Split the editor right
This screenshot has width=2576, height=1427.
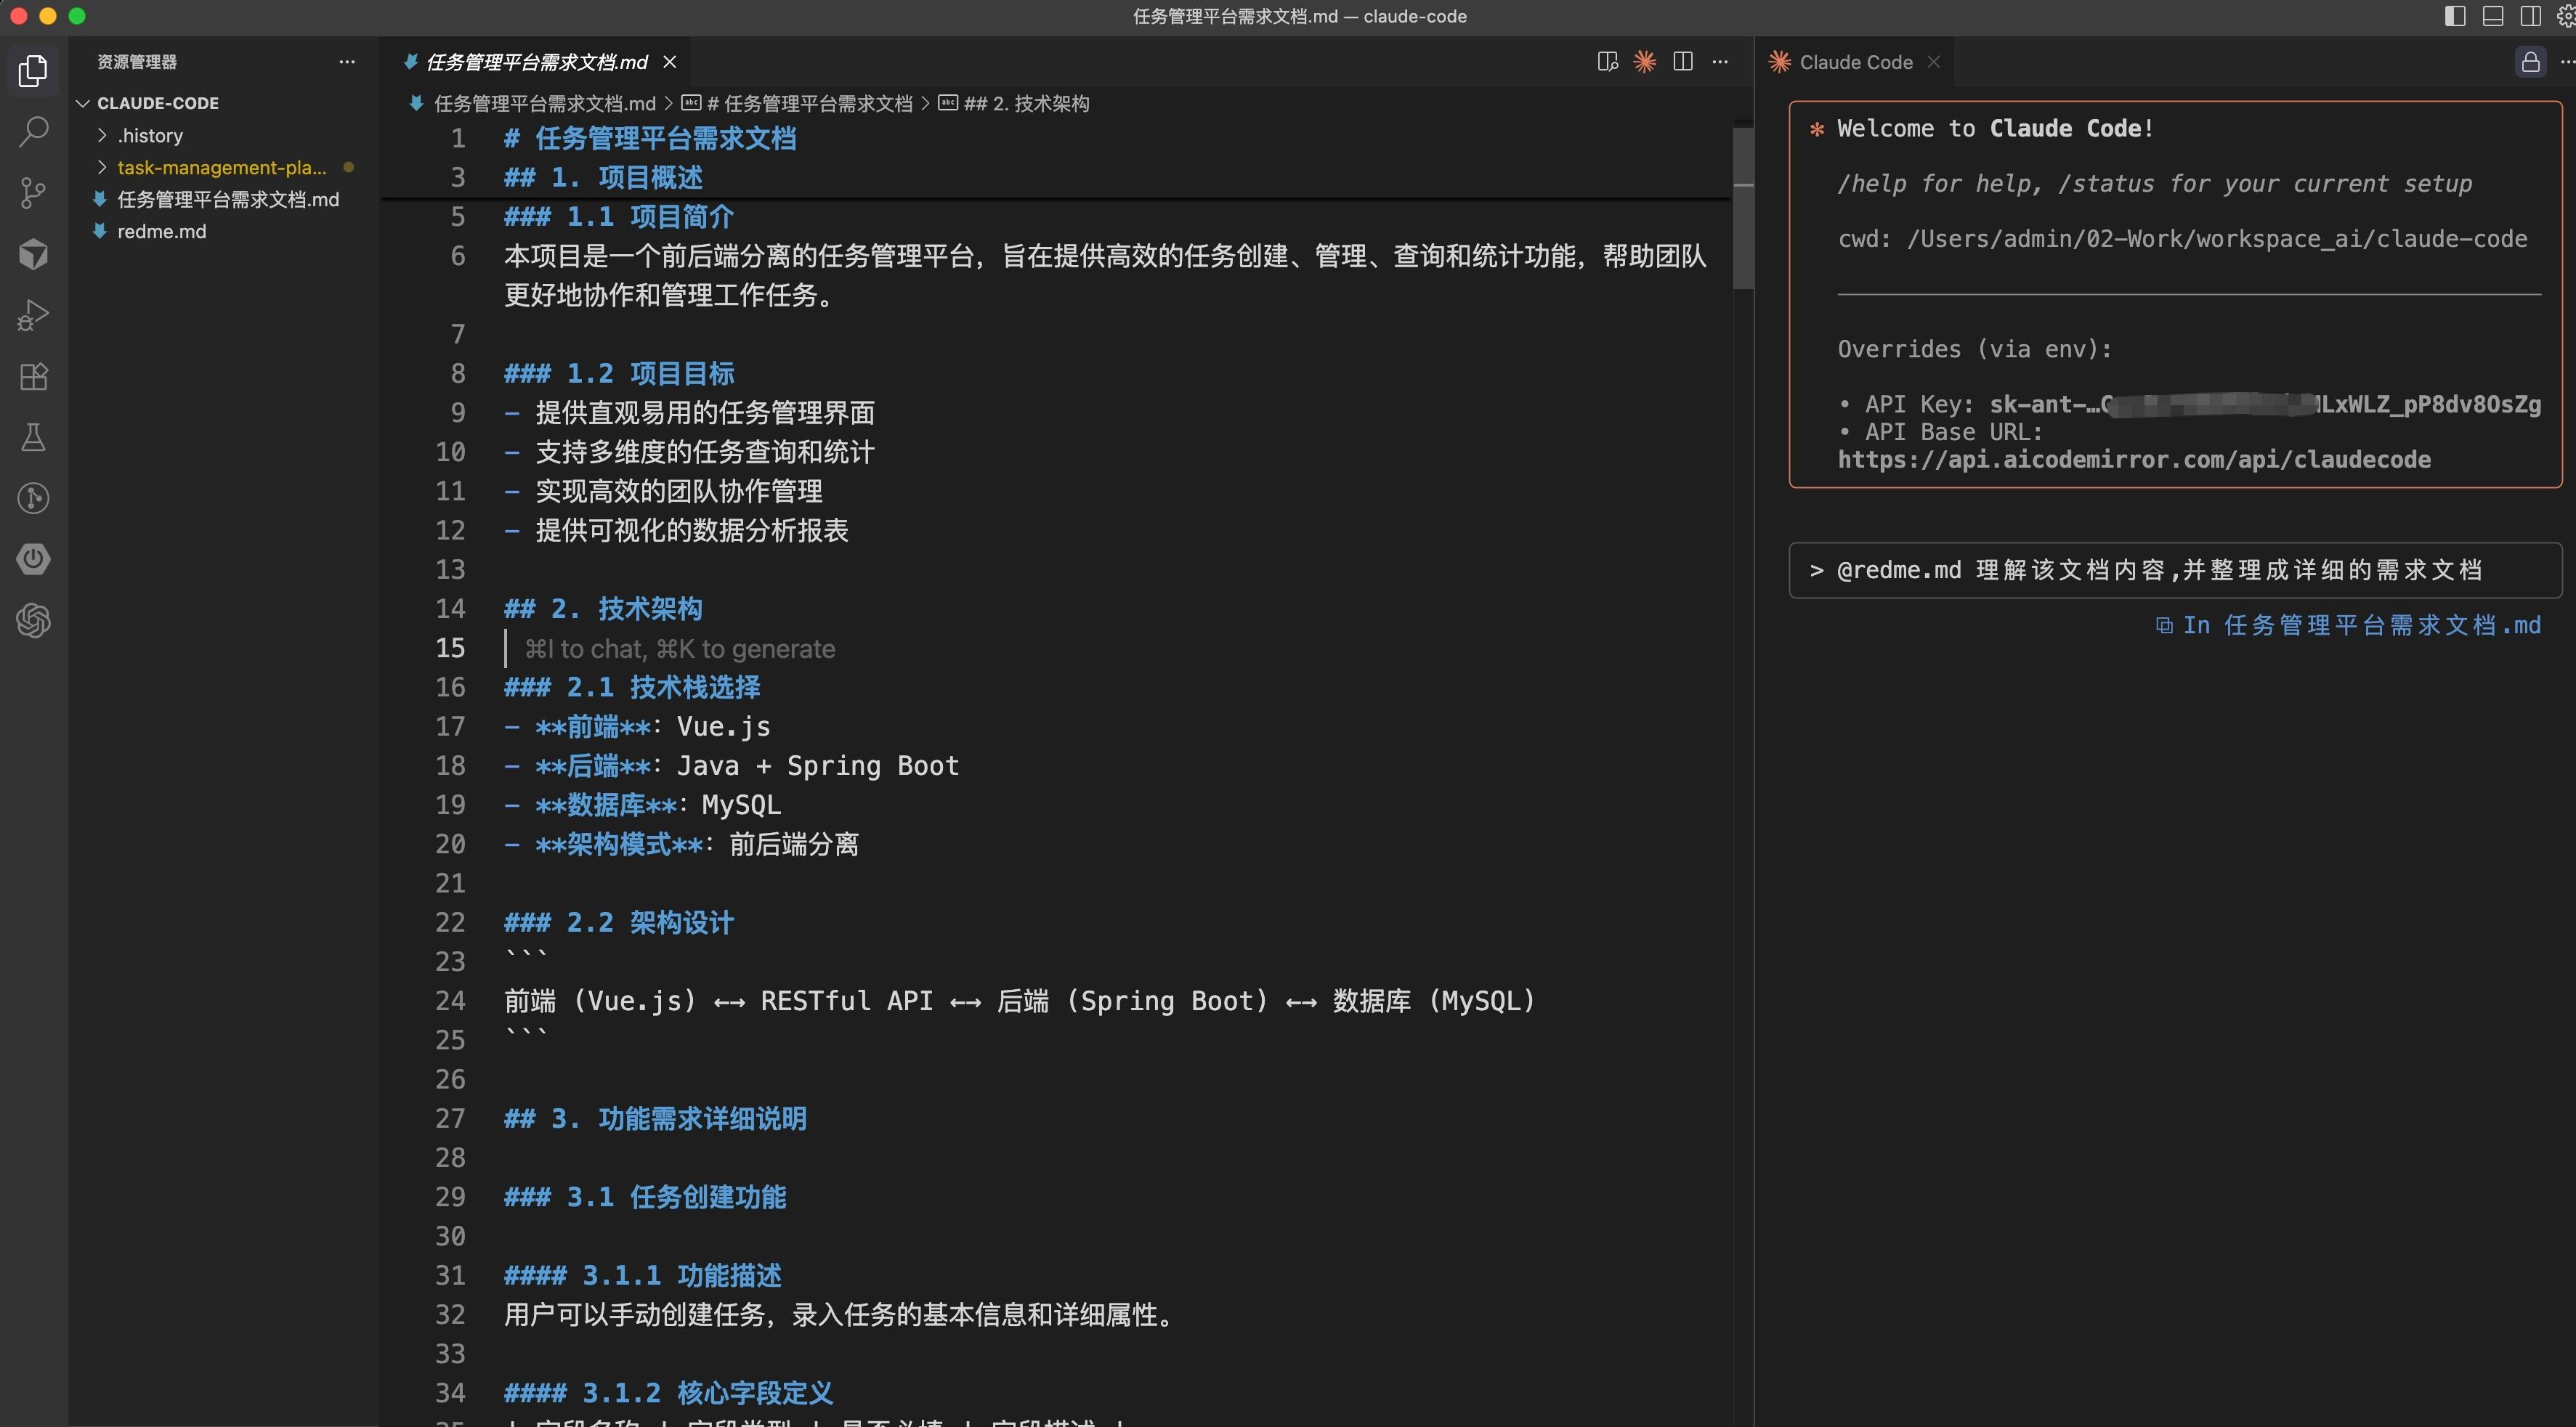coord(1683,62)
